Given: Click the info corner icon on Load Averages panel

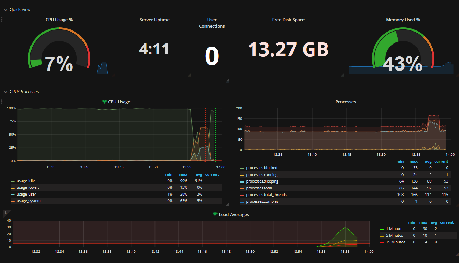Looking at the screenshot, I should point(5,213).
